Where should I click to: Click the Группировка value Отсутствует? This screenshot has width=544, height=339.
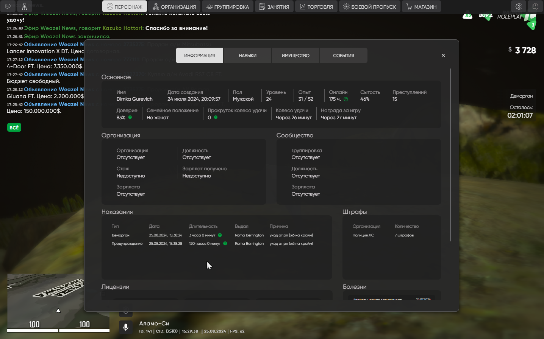tap(306, 157)
